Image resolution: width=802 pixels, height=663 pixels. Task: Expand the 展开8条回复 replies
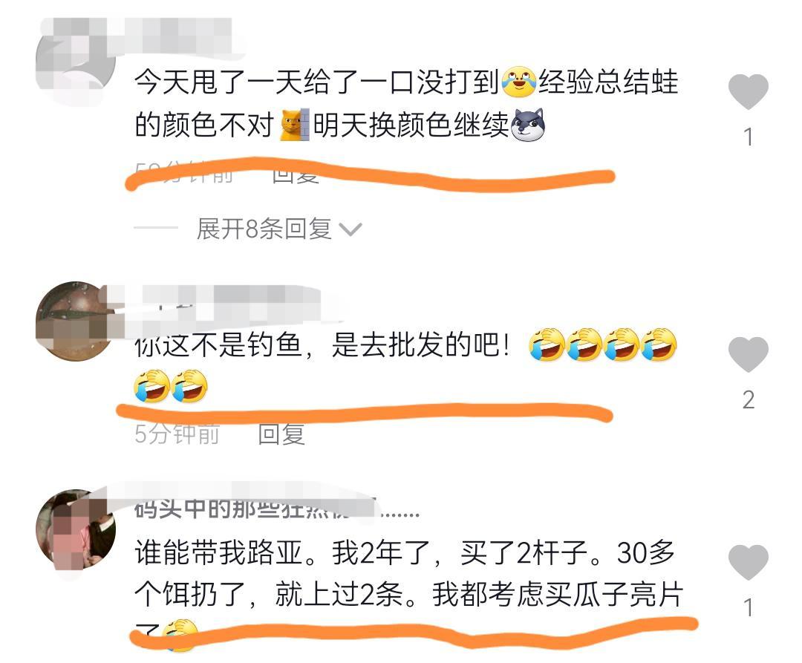pyautogui.click(x=264, y=229)
